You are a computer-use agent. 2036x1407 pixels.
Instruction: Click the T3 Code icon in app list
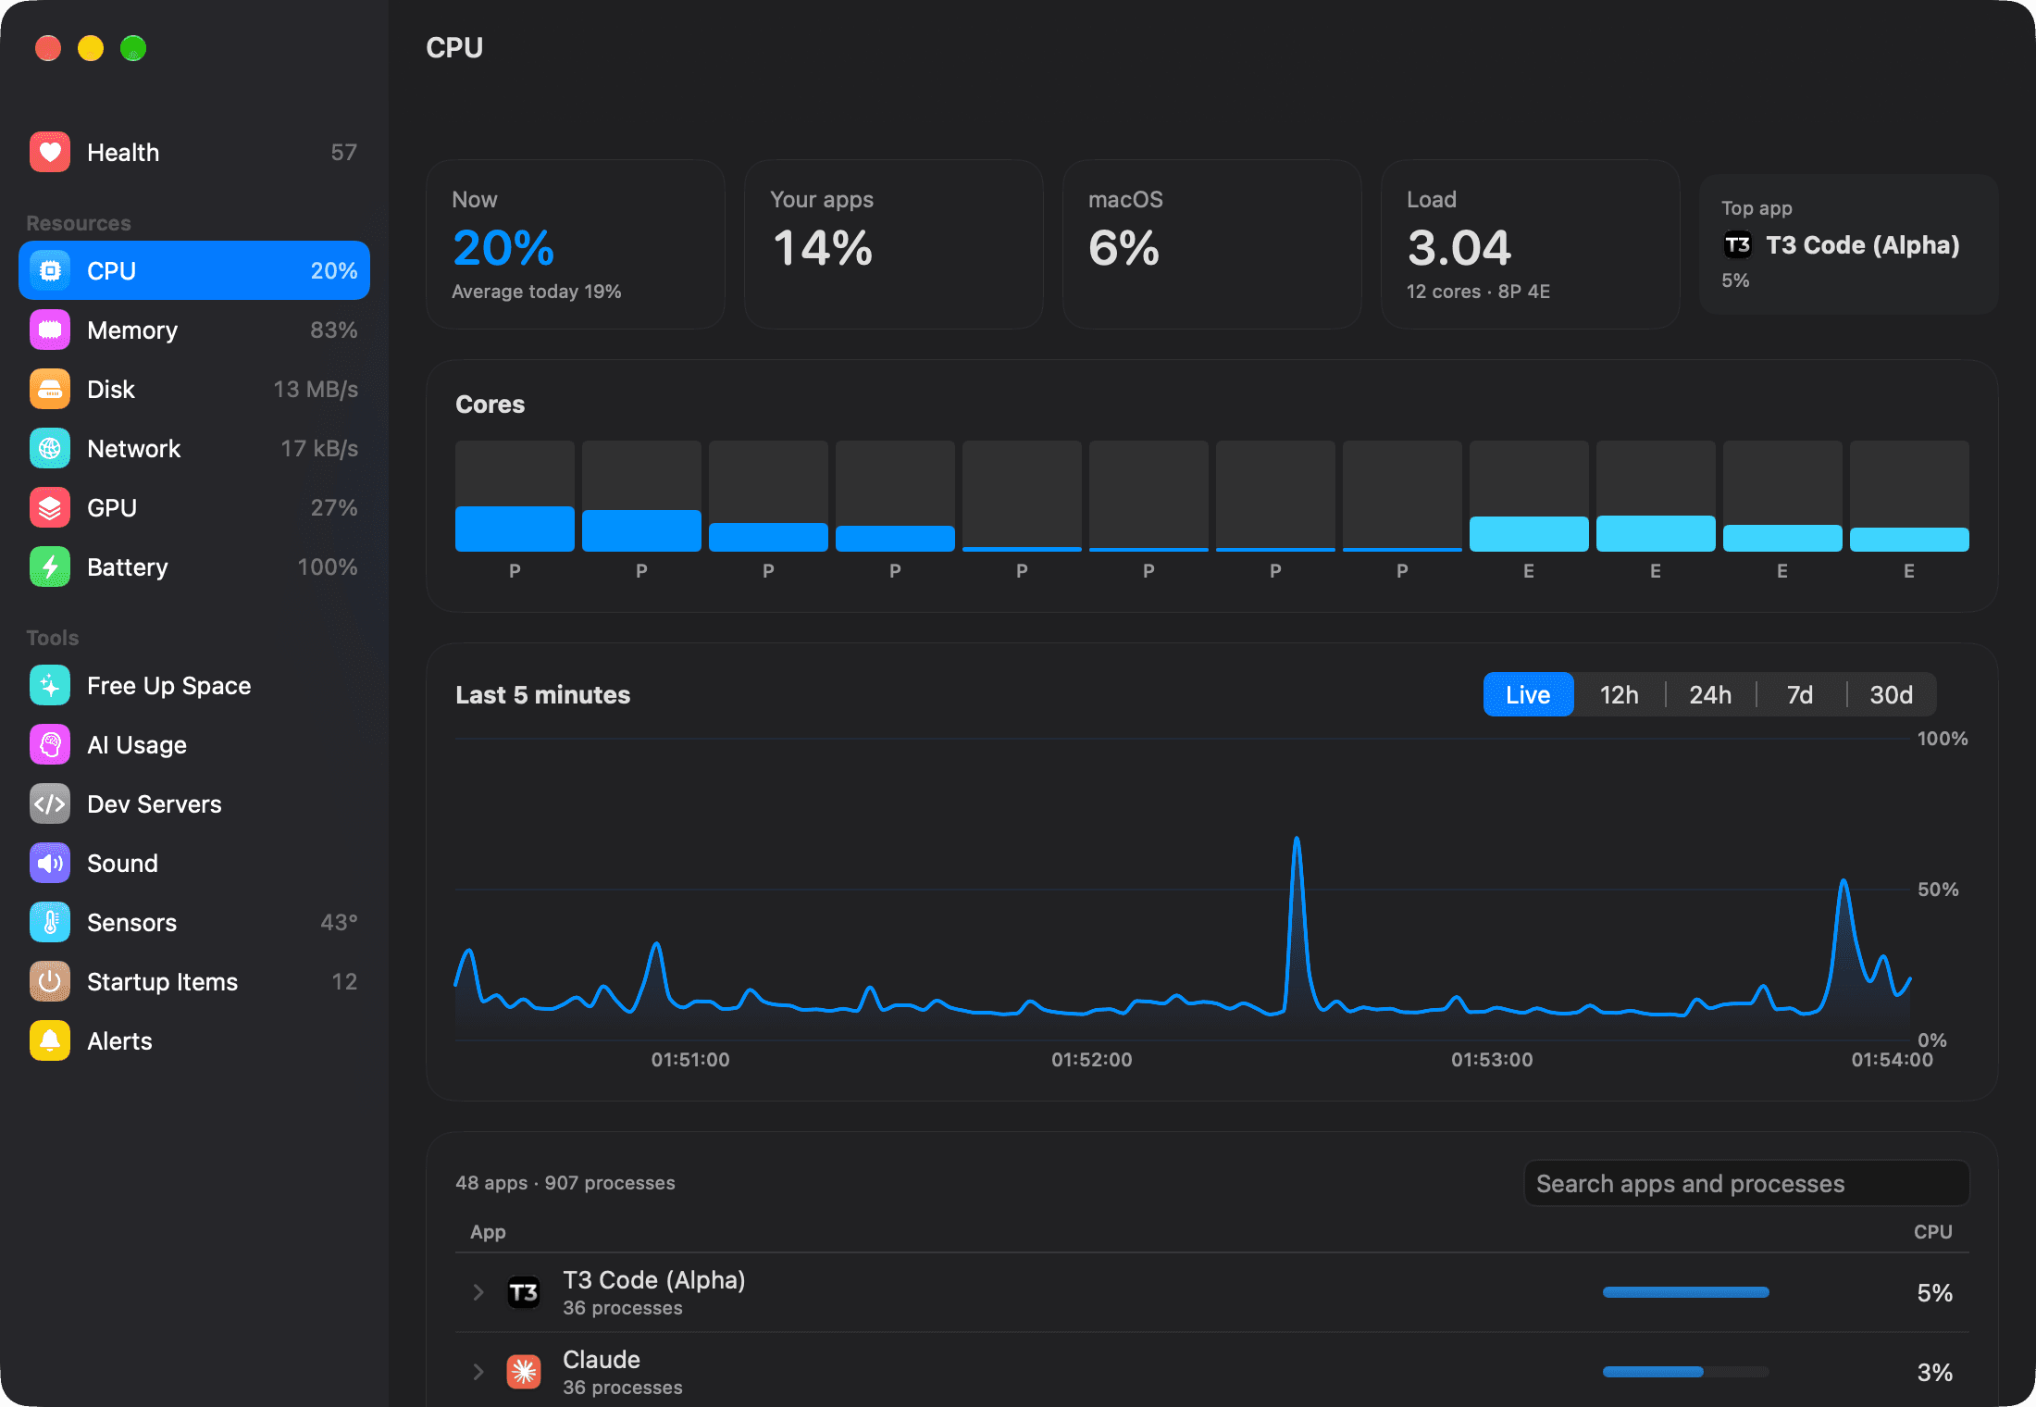[524, 1292]
